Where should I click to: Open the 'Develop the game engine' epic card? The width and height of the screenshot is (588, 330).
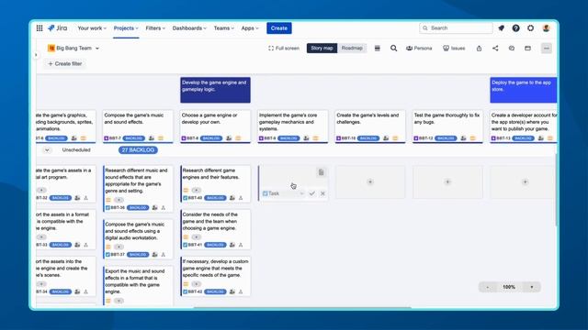point(215,90)
